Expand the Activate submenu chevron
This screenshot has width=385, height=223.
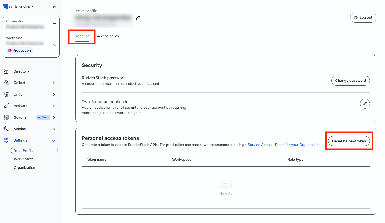tap(54, 106)
